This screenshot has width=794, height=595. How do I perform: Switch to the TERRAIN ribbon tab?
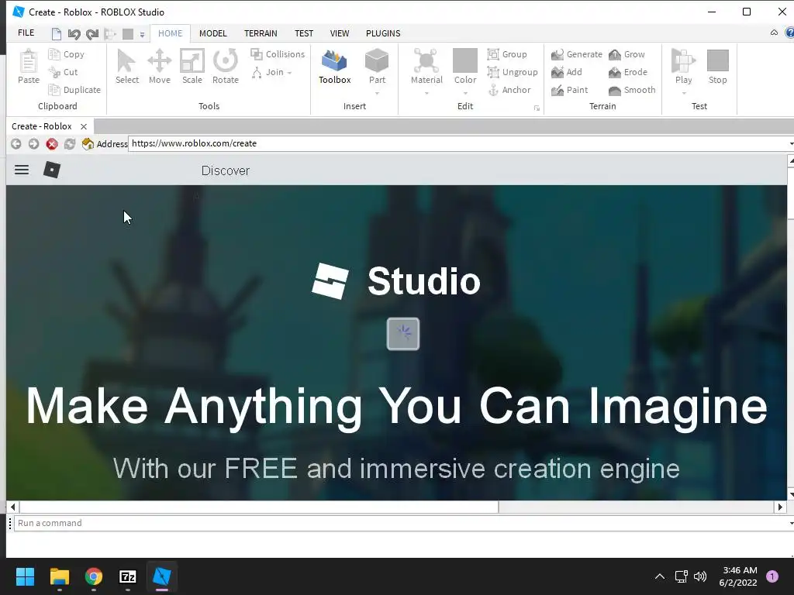pos(261,33)
